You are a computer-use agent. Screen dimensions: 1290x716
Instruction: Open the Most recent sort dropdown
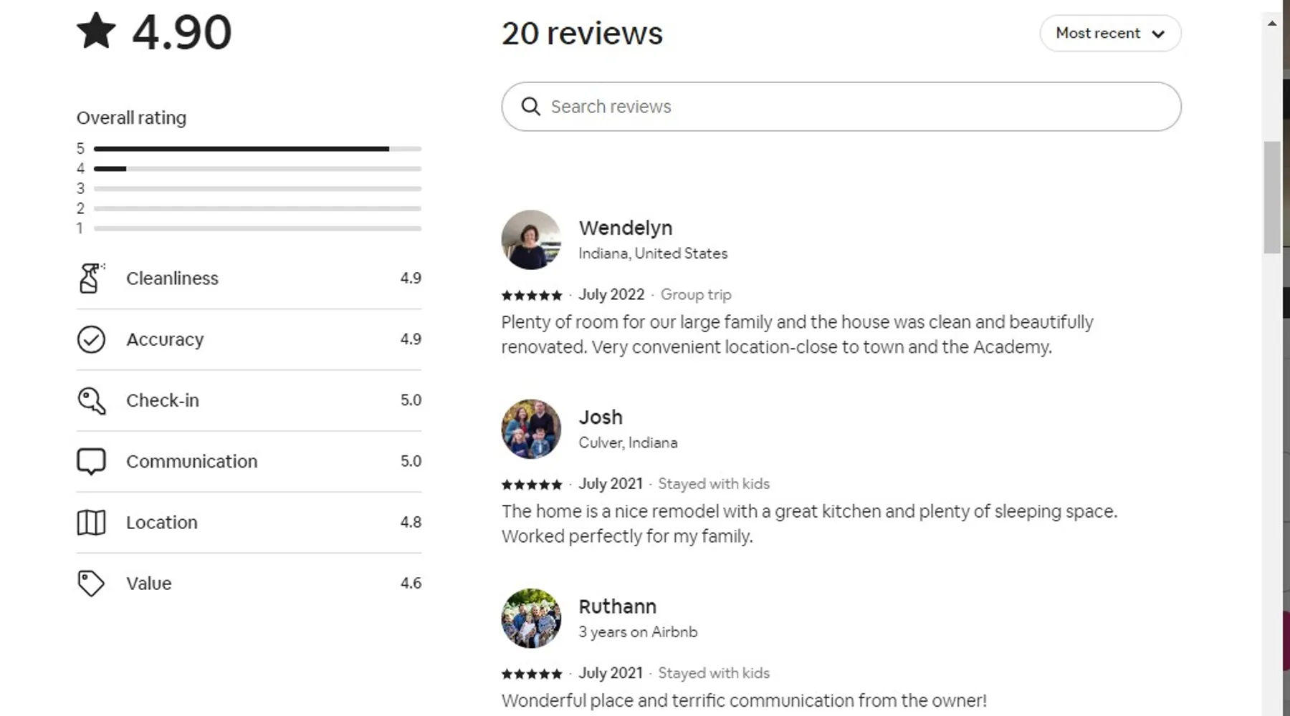click(1110, 33)
